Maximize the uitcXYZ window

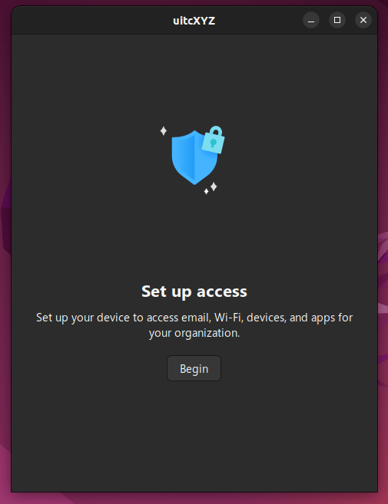337,20
